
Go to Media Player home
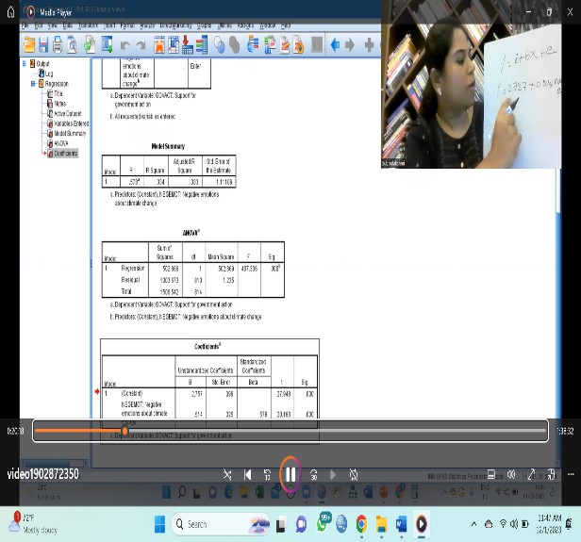point(10,12)
